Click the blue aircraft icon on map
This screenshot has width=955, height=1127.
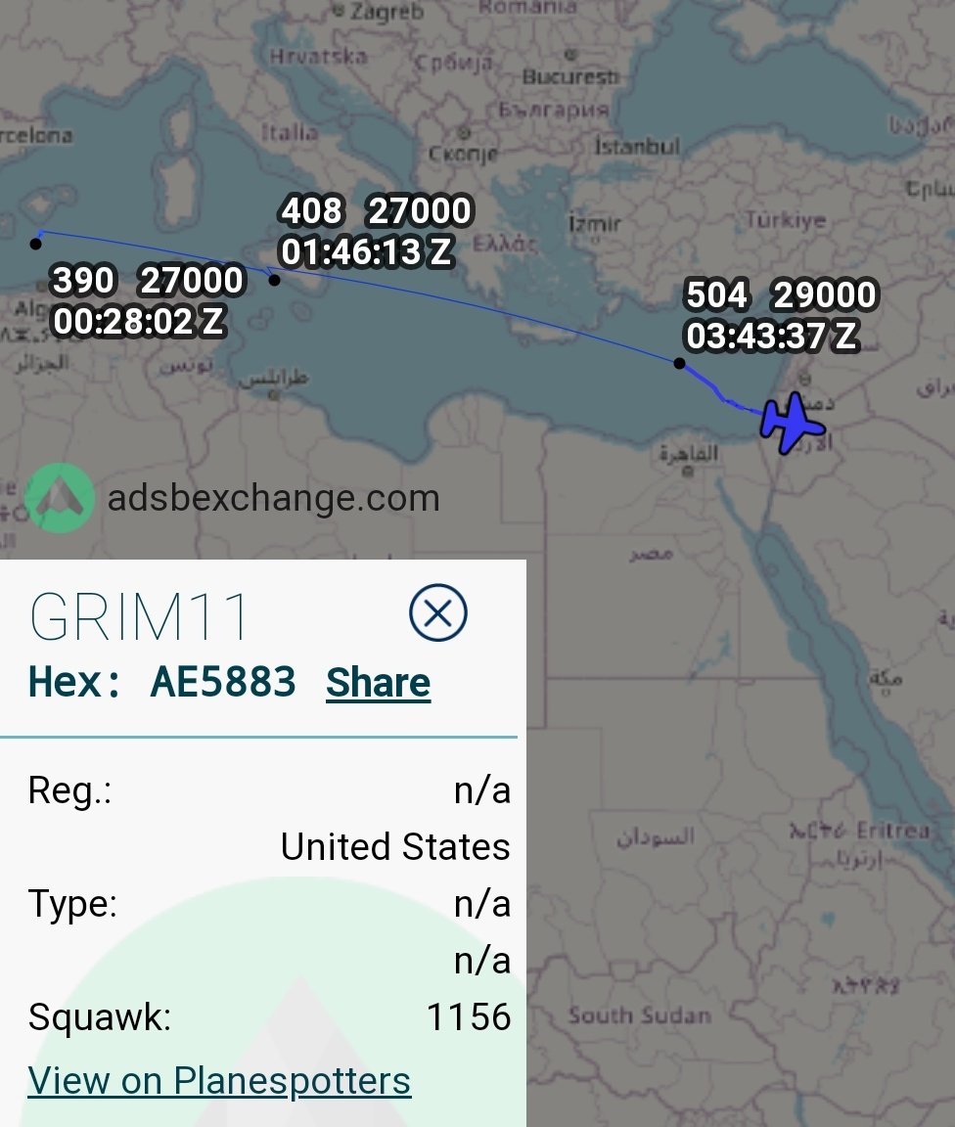792,424
